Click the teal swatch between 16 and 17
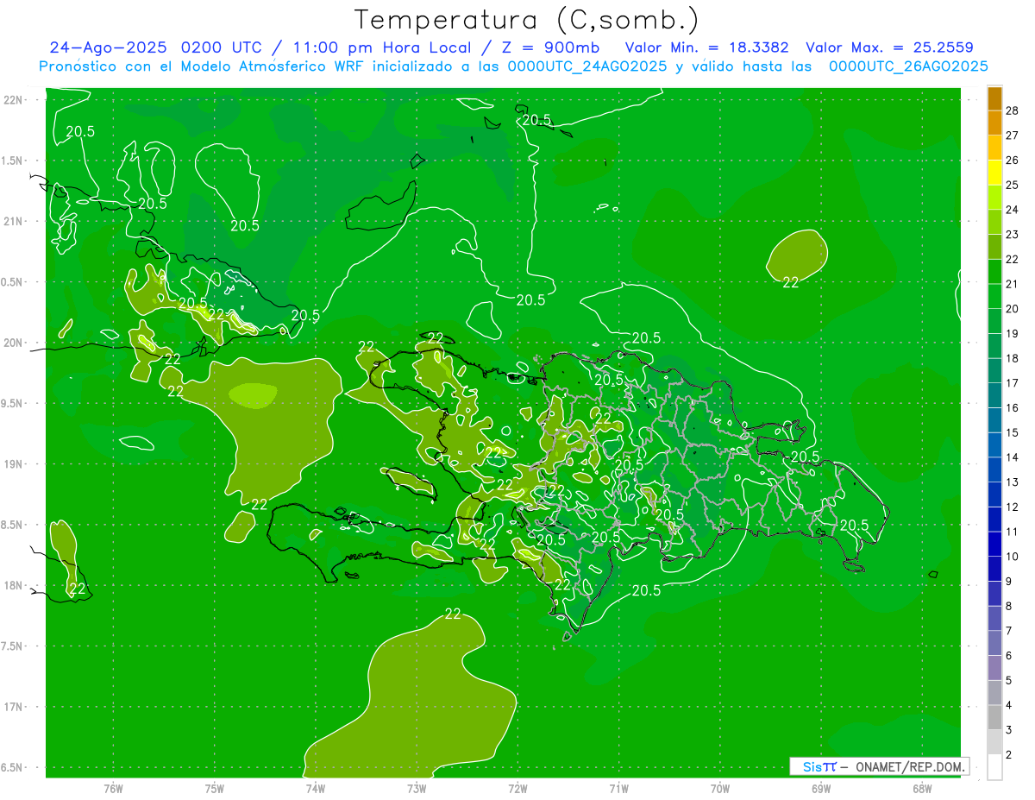The width and height of the screenshot is (1035, 800). (994, 395)
